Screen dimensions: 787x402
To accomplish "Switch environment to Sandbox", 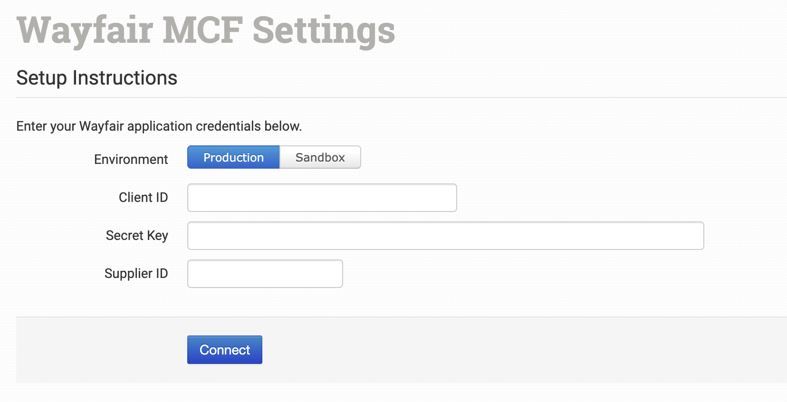I will coord(320,157).
